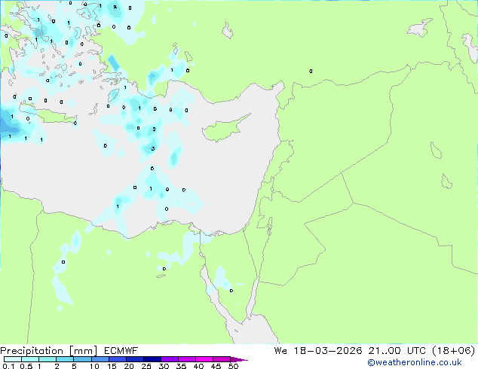Click the 30–35 mm purple legend segment

tap(169, 359)
